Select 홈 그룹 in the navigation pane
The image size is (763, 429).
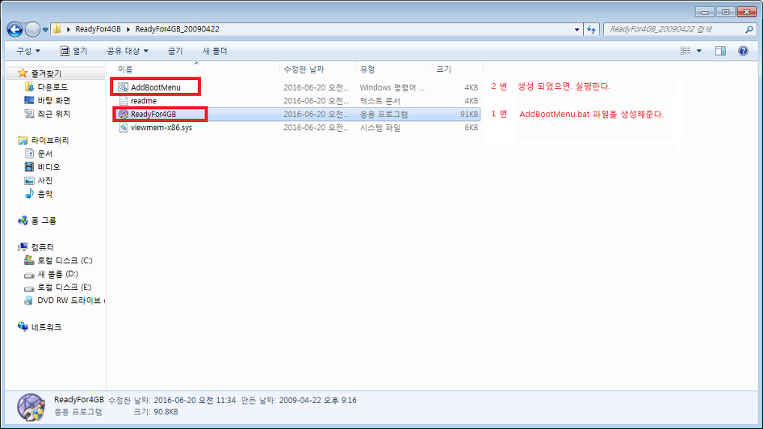(44, 221)
